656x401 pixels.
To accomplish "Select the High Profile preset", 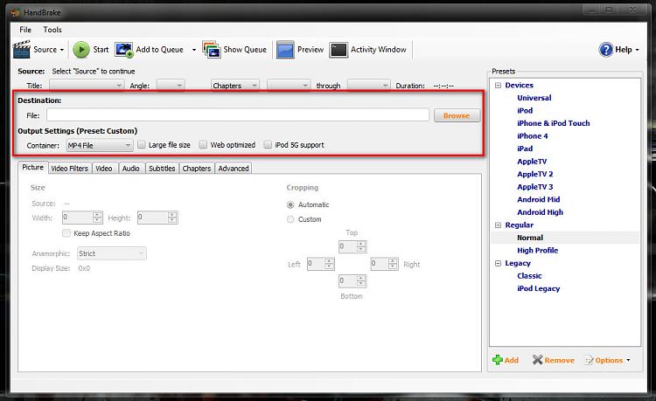I will click(x=538, y=251).
